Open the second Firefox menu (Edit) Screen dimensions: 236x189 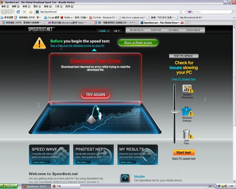coord(16,6)
